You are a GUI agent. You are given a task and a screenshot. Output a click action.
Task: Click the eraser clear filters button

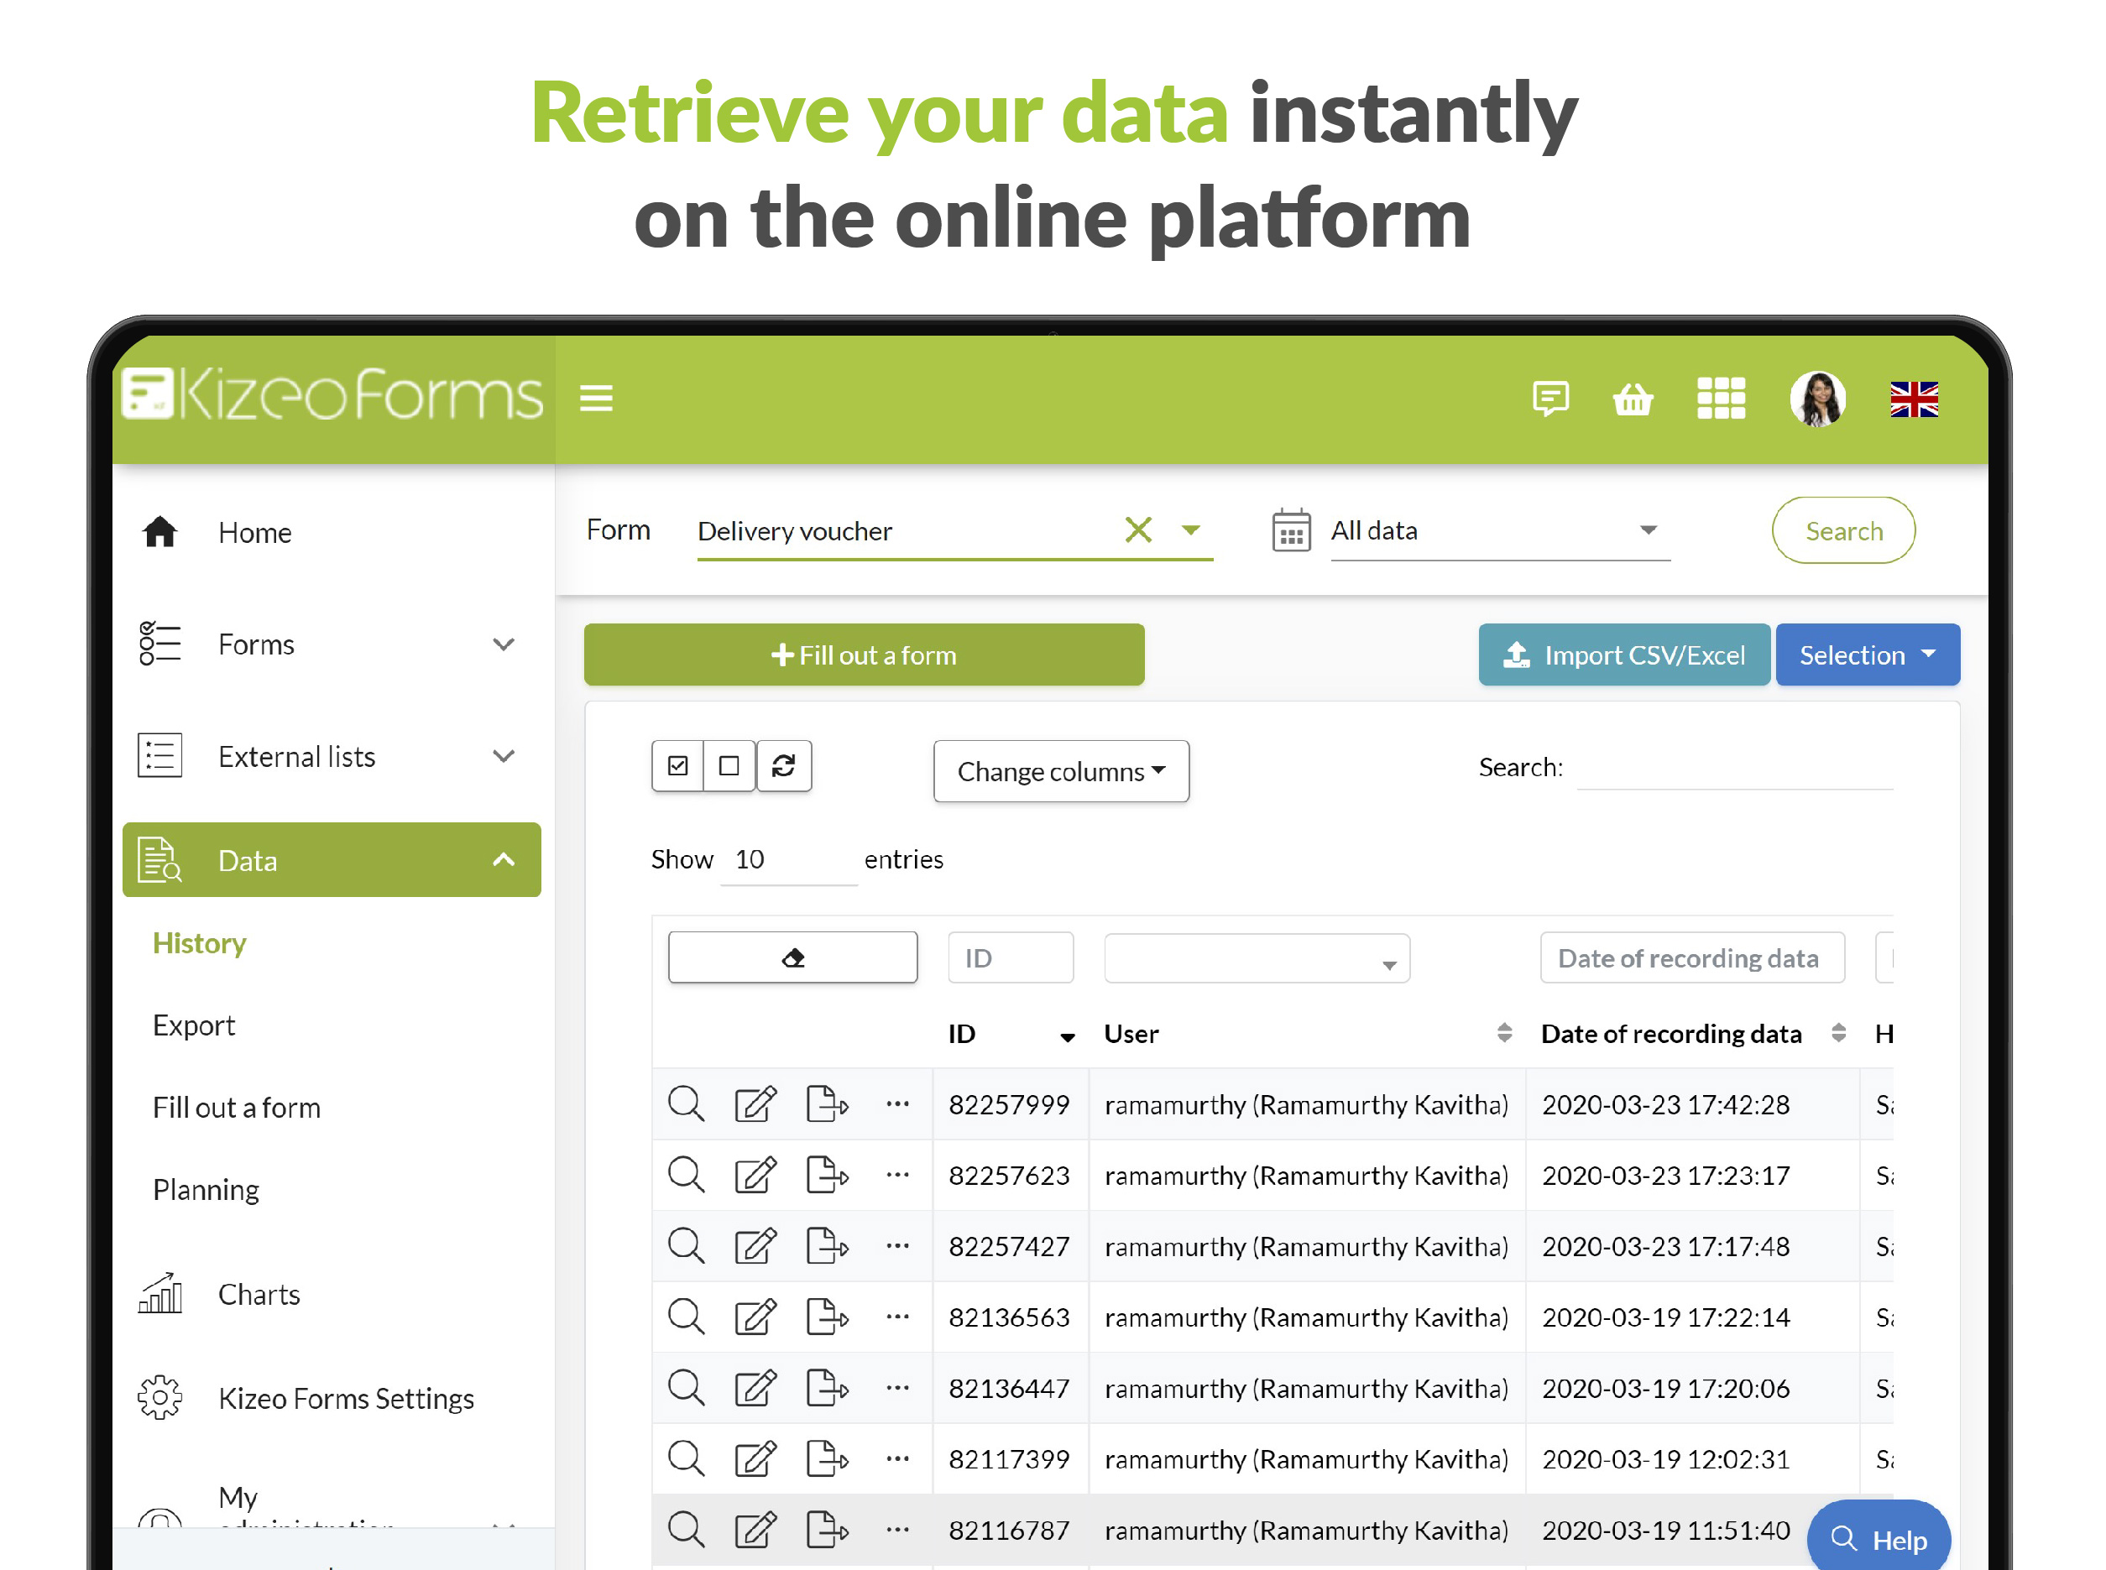(792, 957)
